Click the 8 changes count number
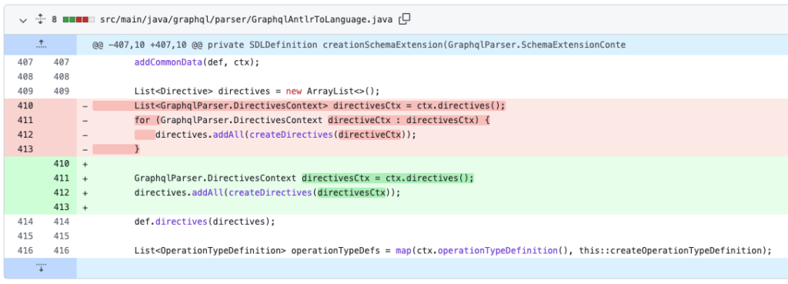Screen dimensions: 788x284 tap(55, 19)
